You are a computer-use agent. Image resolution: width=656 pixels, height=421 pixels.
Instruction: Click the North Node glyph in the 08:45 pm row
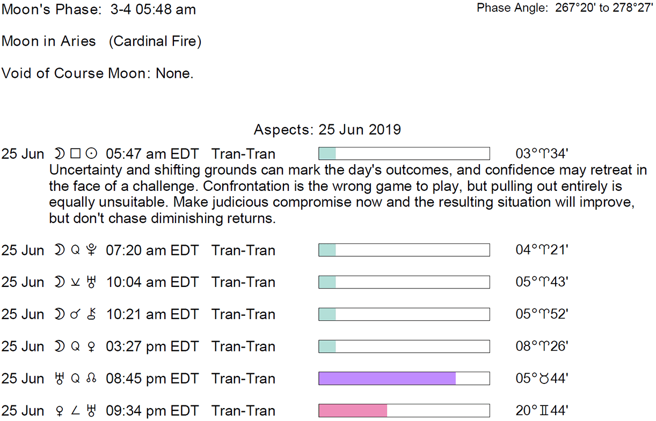(x=92, y=379)
